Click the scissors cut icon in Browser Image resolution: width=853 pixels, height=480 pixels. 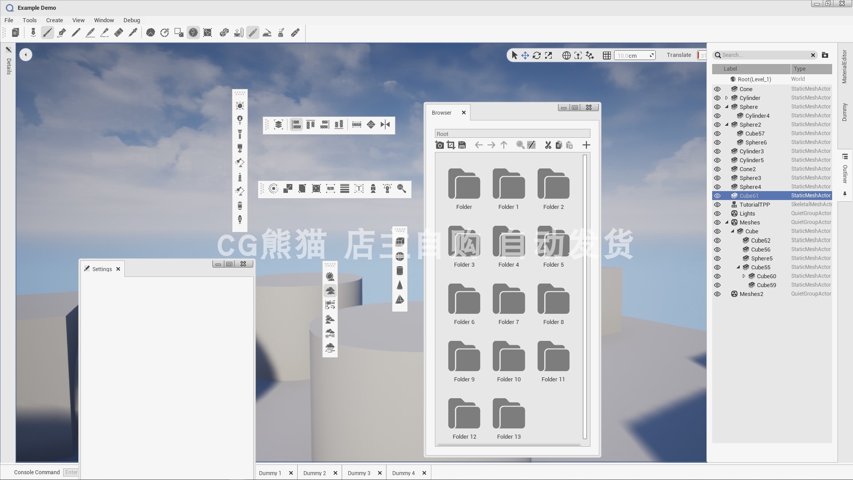[548, 145]
